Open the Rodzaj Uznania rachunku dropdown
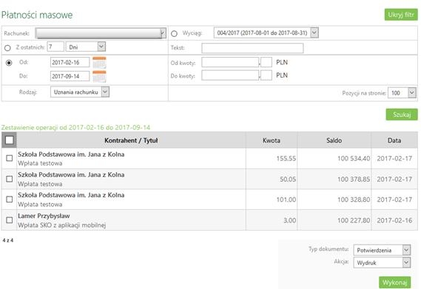Screen dimensions: 421x289 [80, 92]
